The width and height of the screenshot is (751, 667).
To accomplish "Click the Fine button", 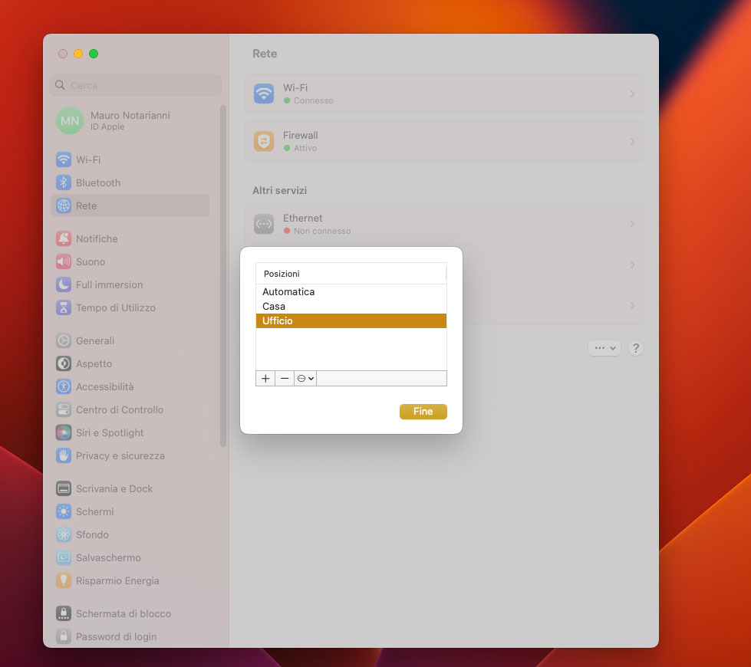I will click(x=423, y=411).
